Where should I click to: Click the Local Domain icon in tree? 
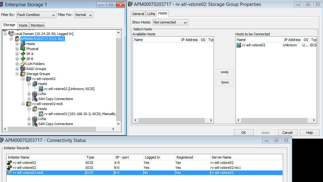click(x=11, y=34)
